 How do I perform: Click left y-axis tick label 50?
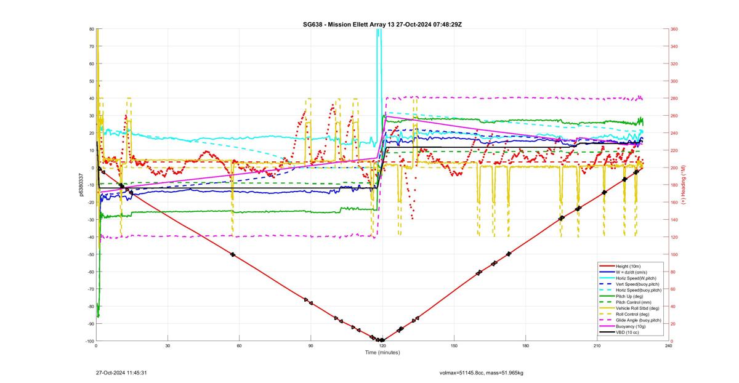pyautogui.click(x=91, y=81)
